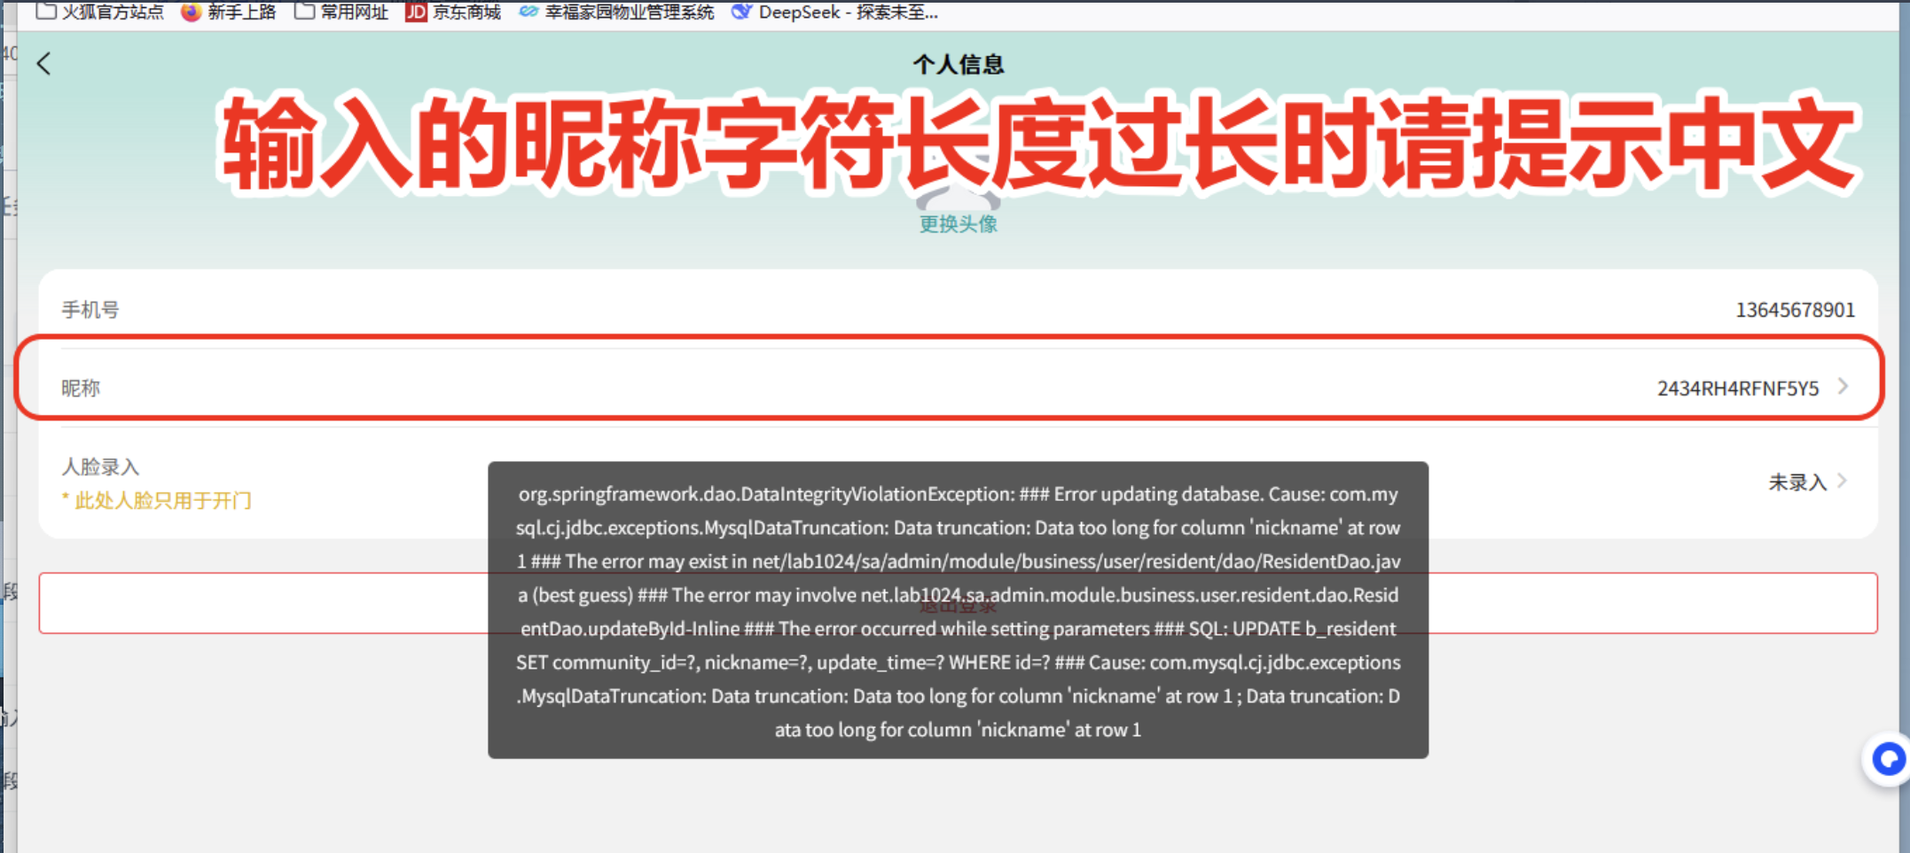Click the back arrow at top left
Screen dimensions: 1910x853
44,63
